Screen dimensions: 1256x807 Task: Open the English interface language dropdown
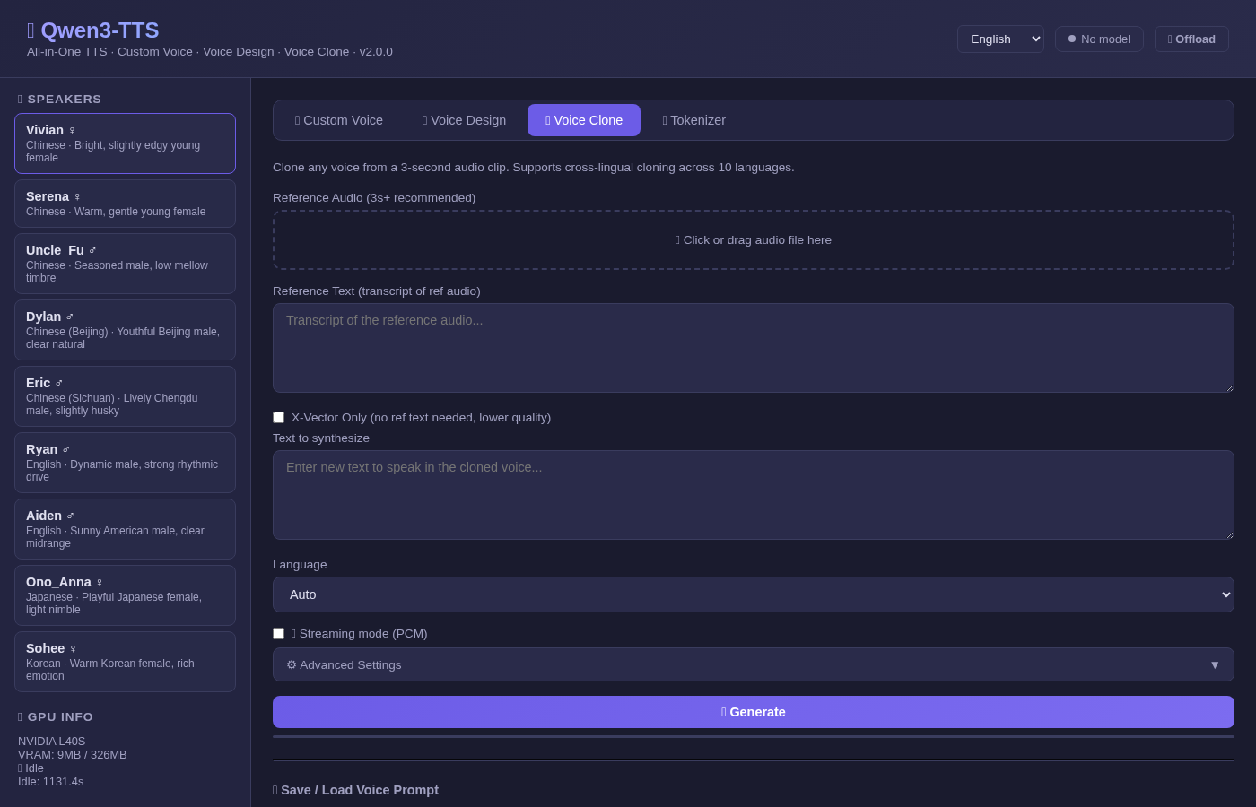(1000, 39)
